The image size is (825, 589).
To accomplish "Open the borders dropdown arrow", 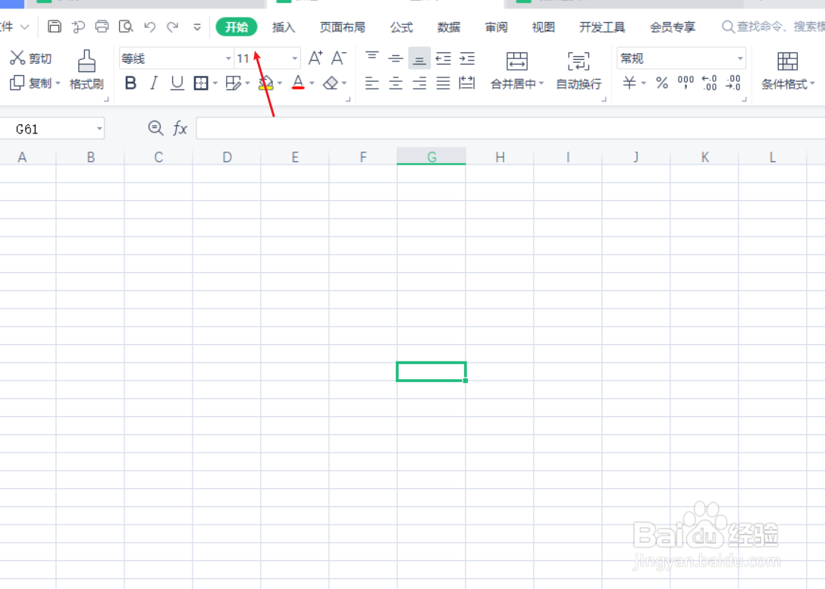I will point(215,83).
